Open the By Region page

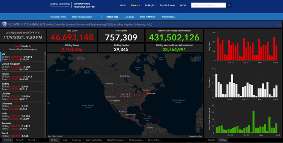150,5
